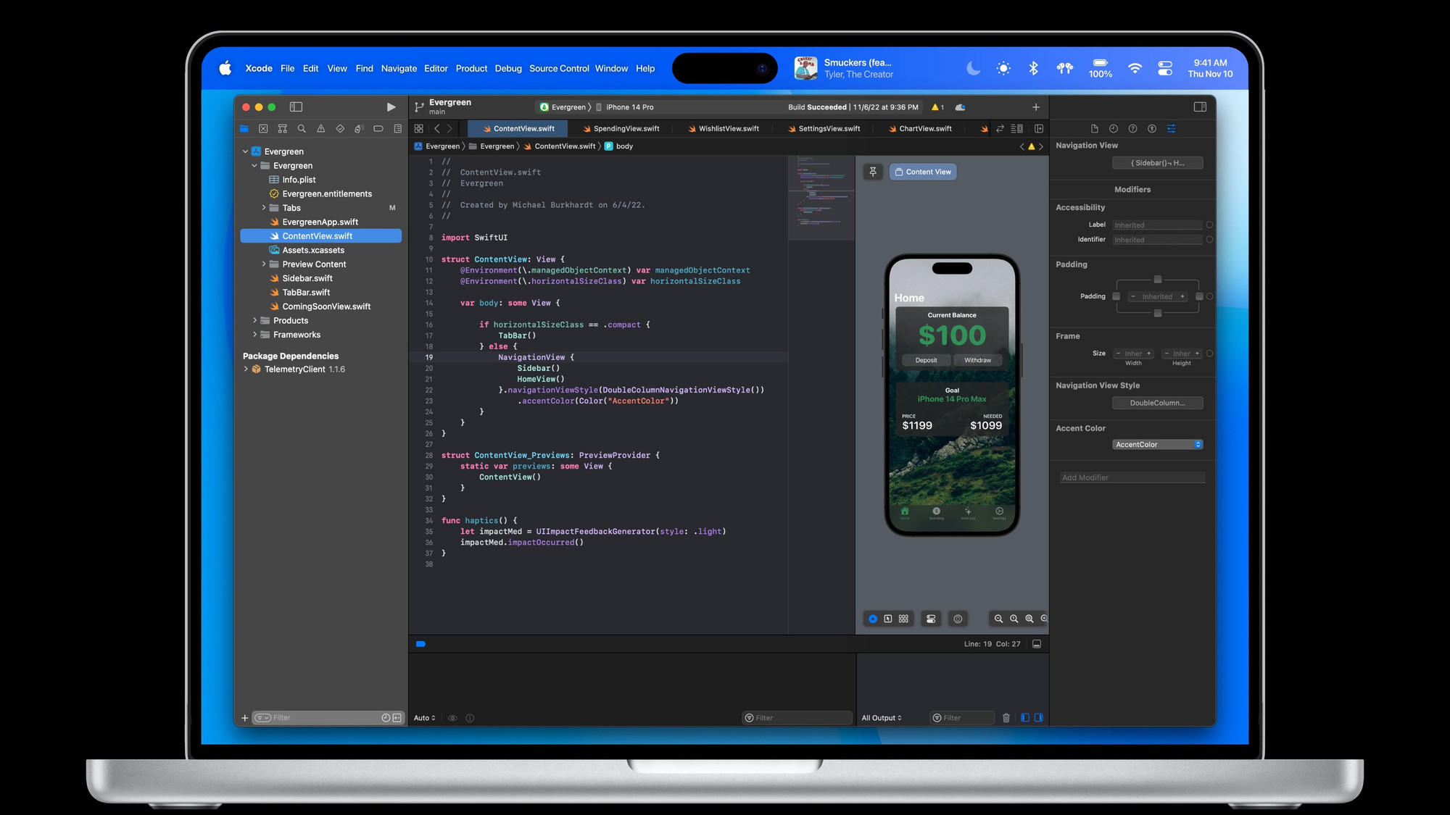Viewport: 1450px width, 815px height.
Task: Add an editor on the right
Action: [x=1039, y=129]
